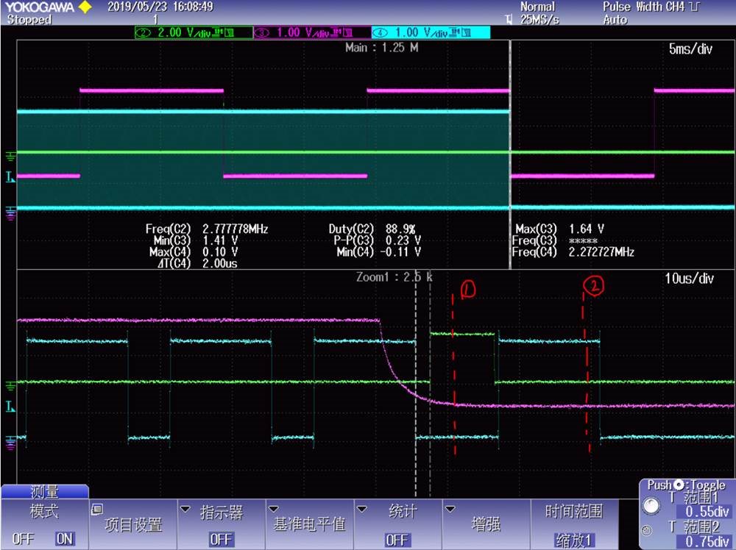Click the red marker 2 on zoom waveform
Image resolution: width=736 pixels, height=550 pixels.
(x=593, y=285)
